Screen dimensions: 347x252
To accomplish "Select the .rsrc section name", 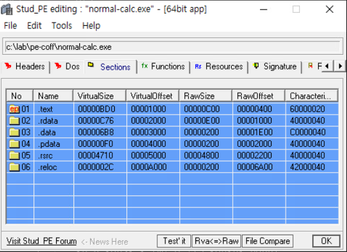I will click(45, 155).
